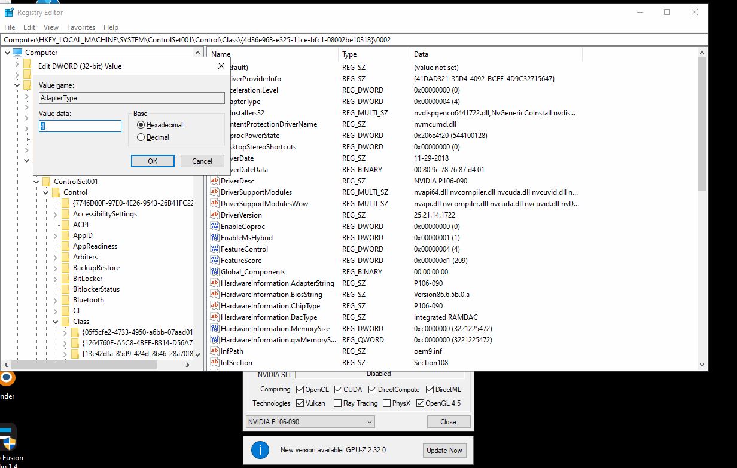
Task: Confirm the DWORD edit with OK
Action: tap(153, 161)
